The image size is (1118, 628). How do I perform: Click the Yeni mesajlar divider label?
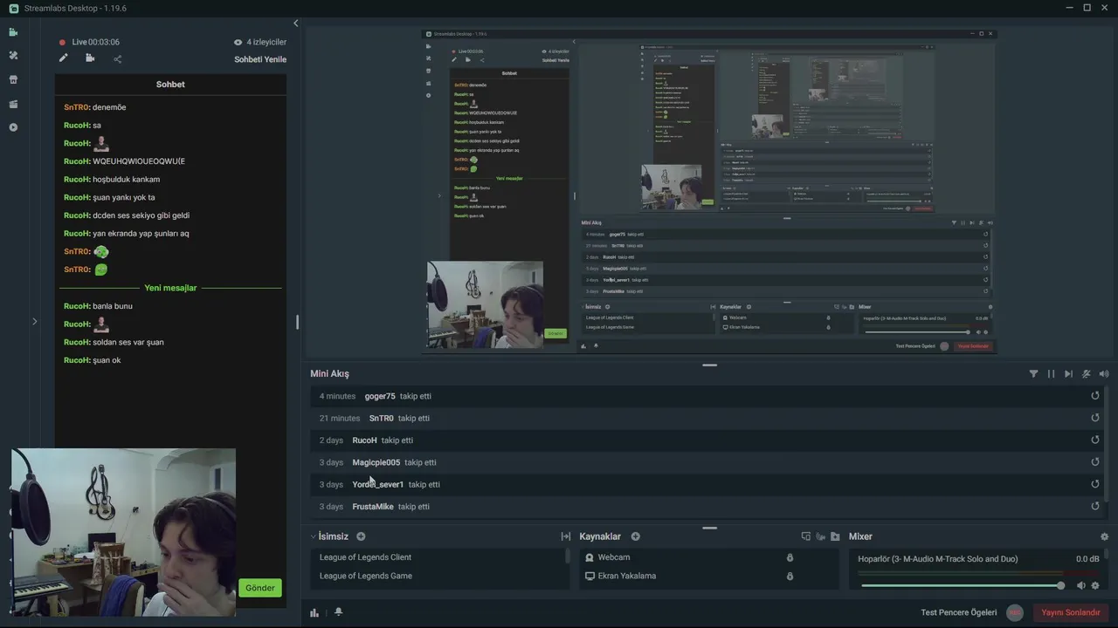pos(170,288)
